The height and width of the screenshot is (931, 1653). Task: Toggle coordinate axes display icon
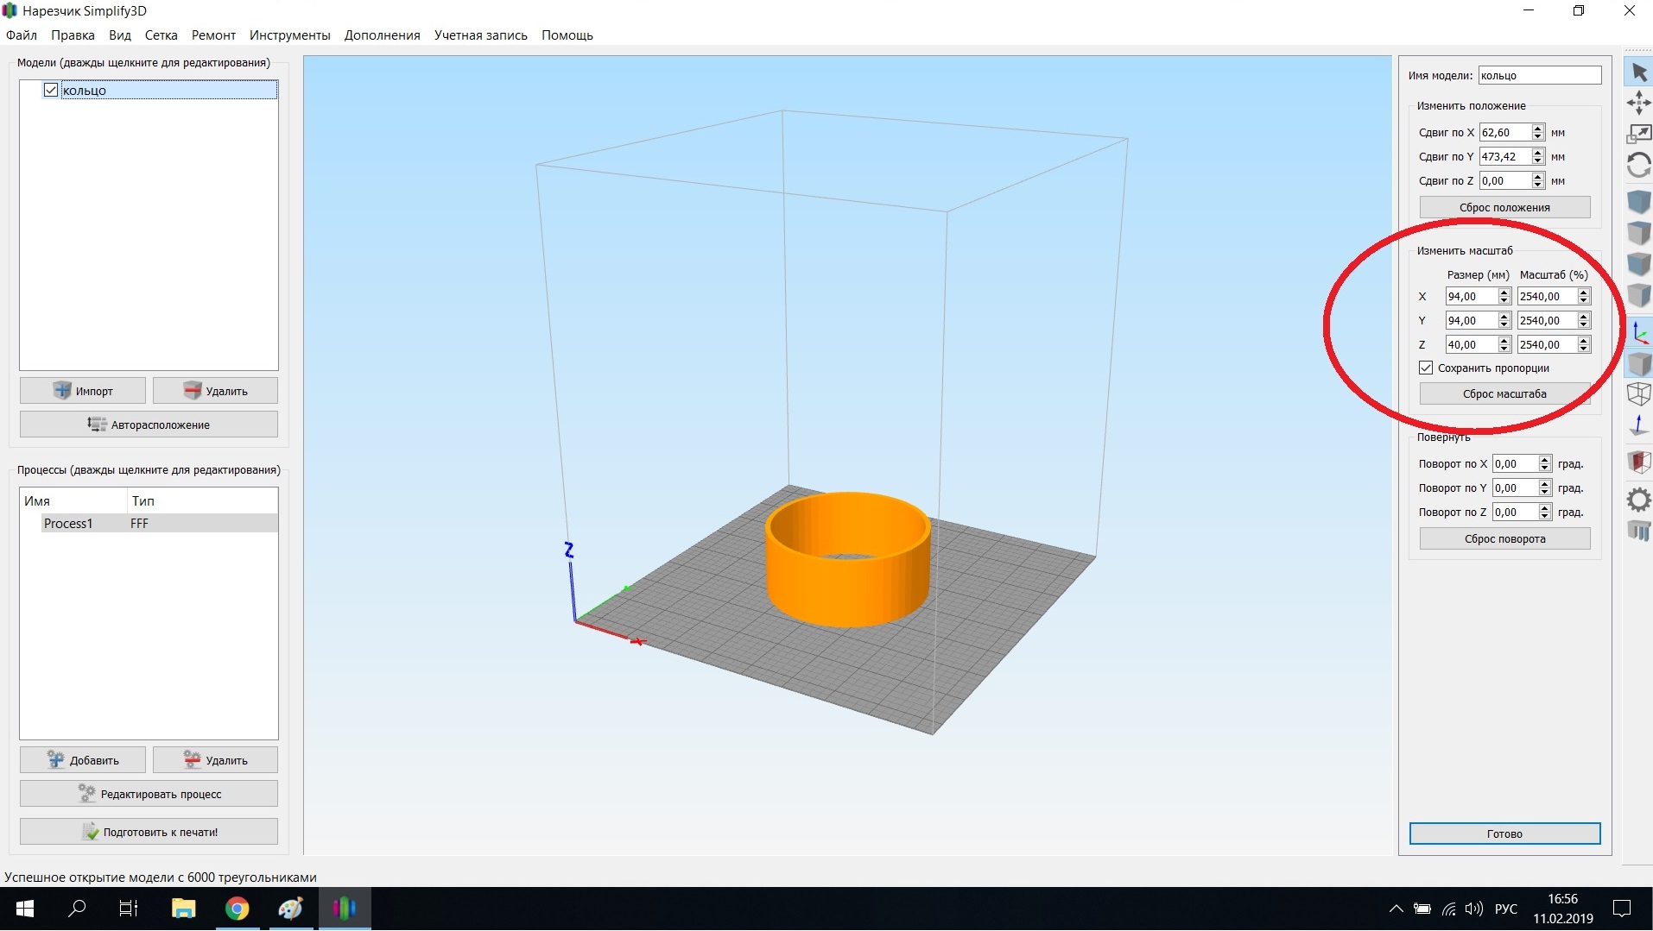1639,333
